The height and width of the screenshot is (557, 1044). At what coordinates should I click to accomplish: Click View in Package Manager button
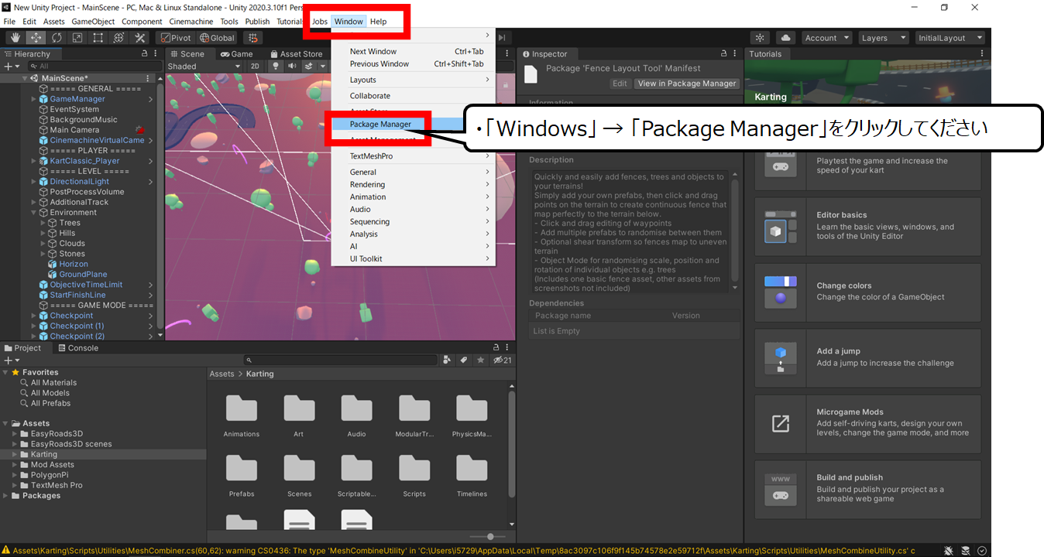tap(687, 84)
